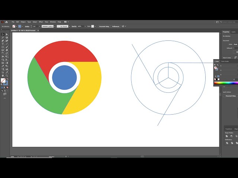This screenshot has height=178, width=238.
Task: Open the Window menu
Action: click(53, 22)
